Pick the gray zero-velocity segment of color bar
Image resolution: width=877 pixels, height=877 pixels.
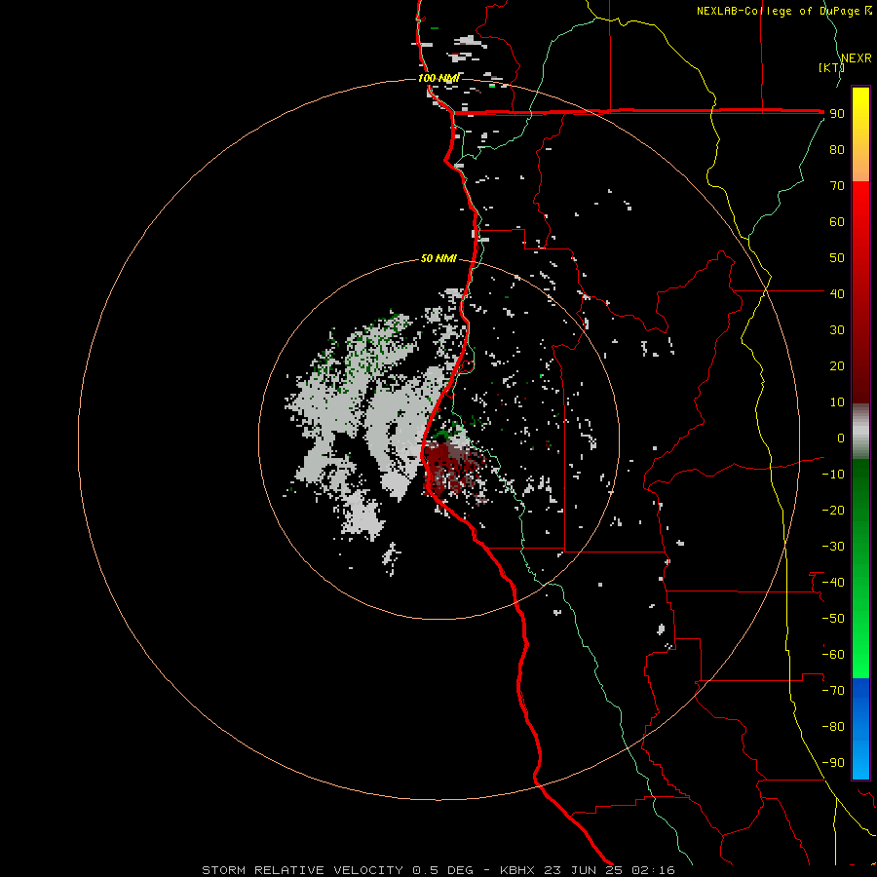[x=860, y=431]
